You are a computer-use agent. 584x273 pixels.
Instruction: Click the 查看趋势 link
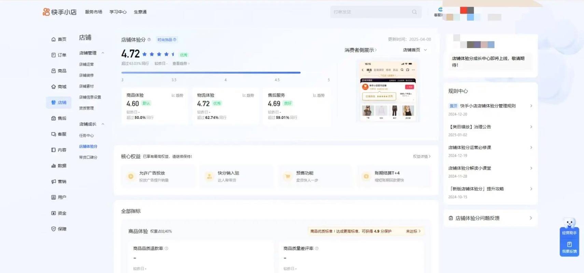[x=181, y=63]
